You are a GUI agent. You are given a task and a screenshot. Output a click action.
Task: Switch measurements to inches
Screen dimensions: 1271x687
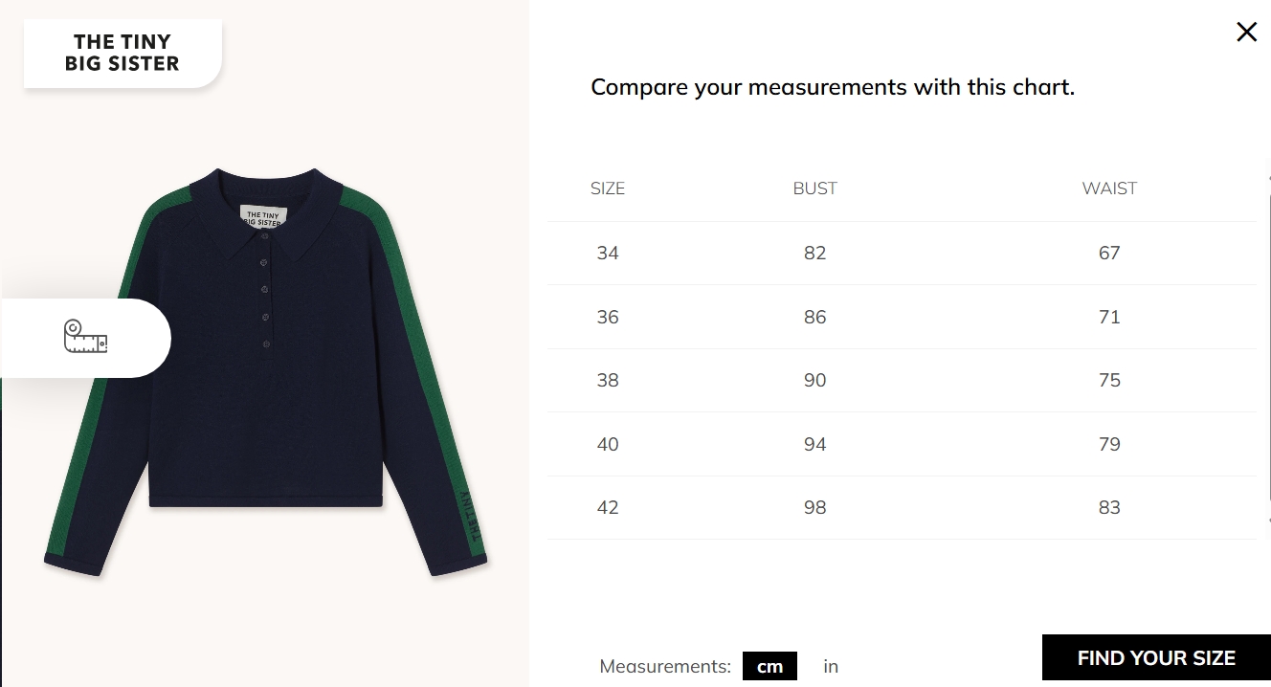(x=831, y=667)
